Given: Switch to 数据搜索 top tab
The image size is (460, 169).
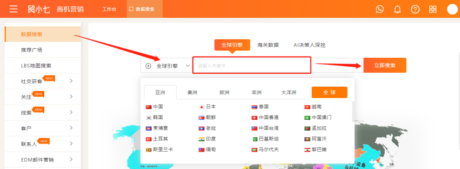Looking at the screenshot, I should pos(145,9).
